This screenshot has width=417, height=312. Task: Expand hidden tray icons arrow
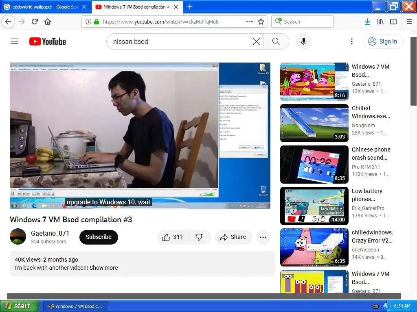[386, 306]
